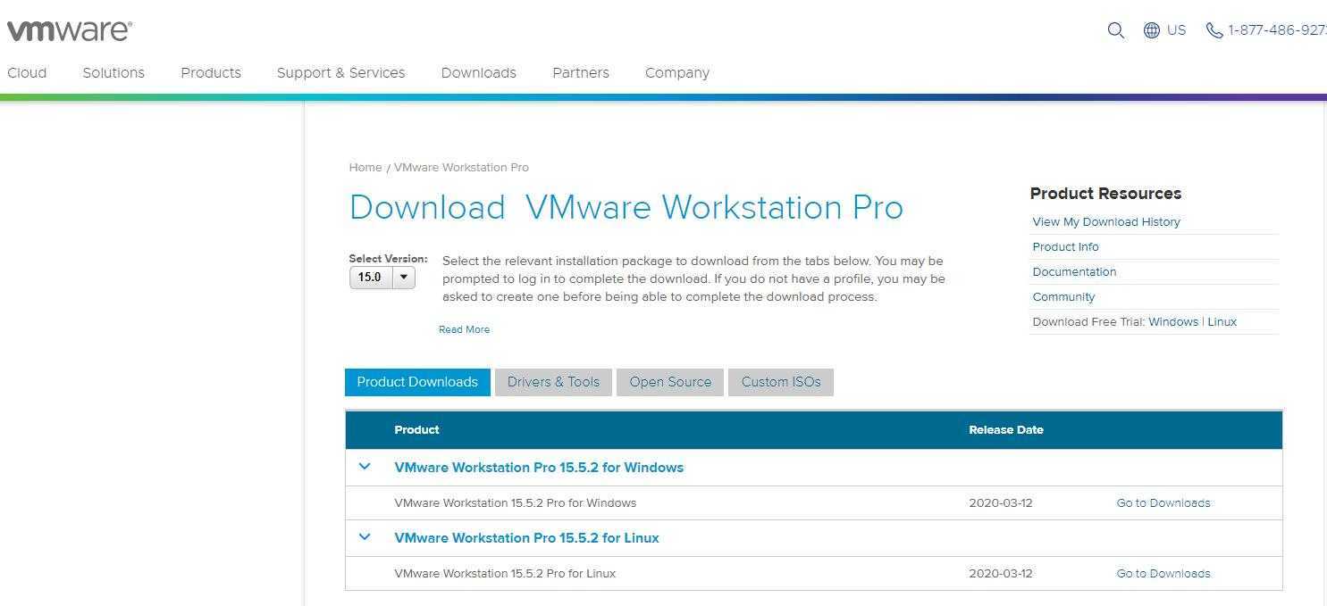Click the Windows free trial link
The width and height of the screenshot is (1327, 606).
coord(1173,321)
